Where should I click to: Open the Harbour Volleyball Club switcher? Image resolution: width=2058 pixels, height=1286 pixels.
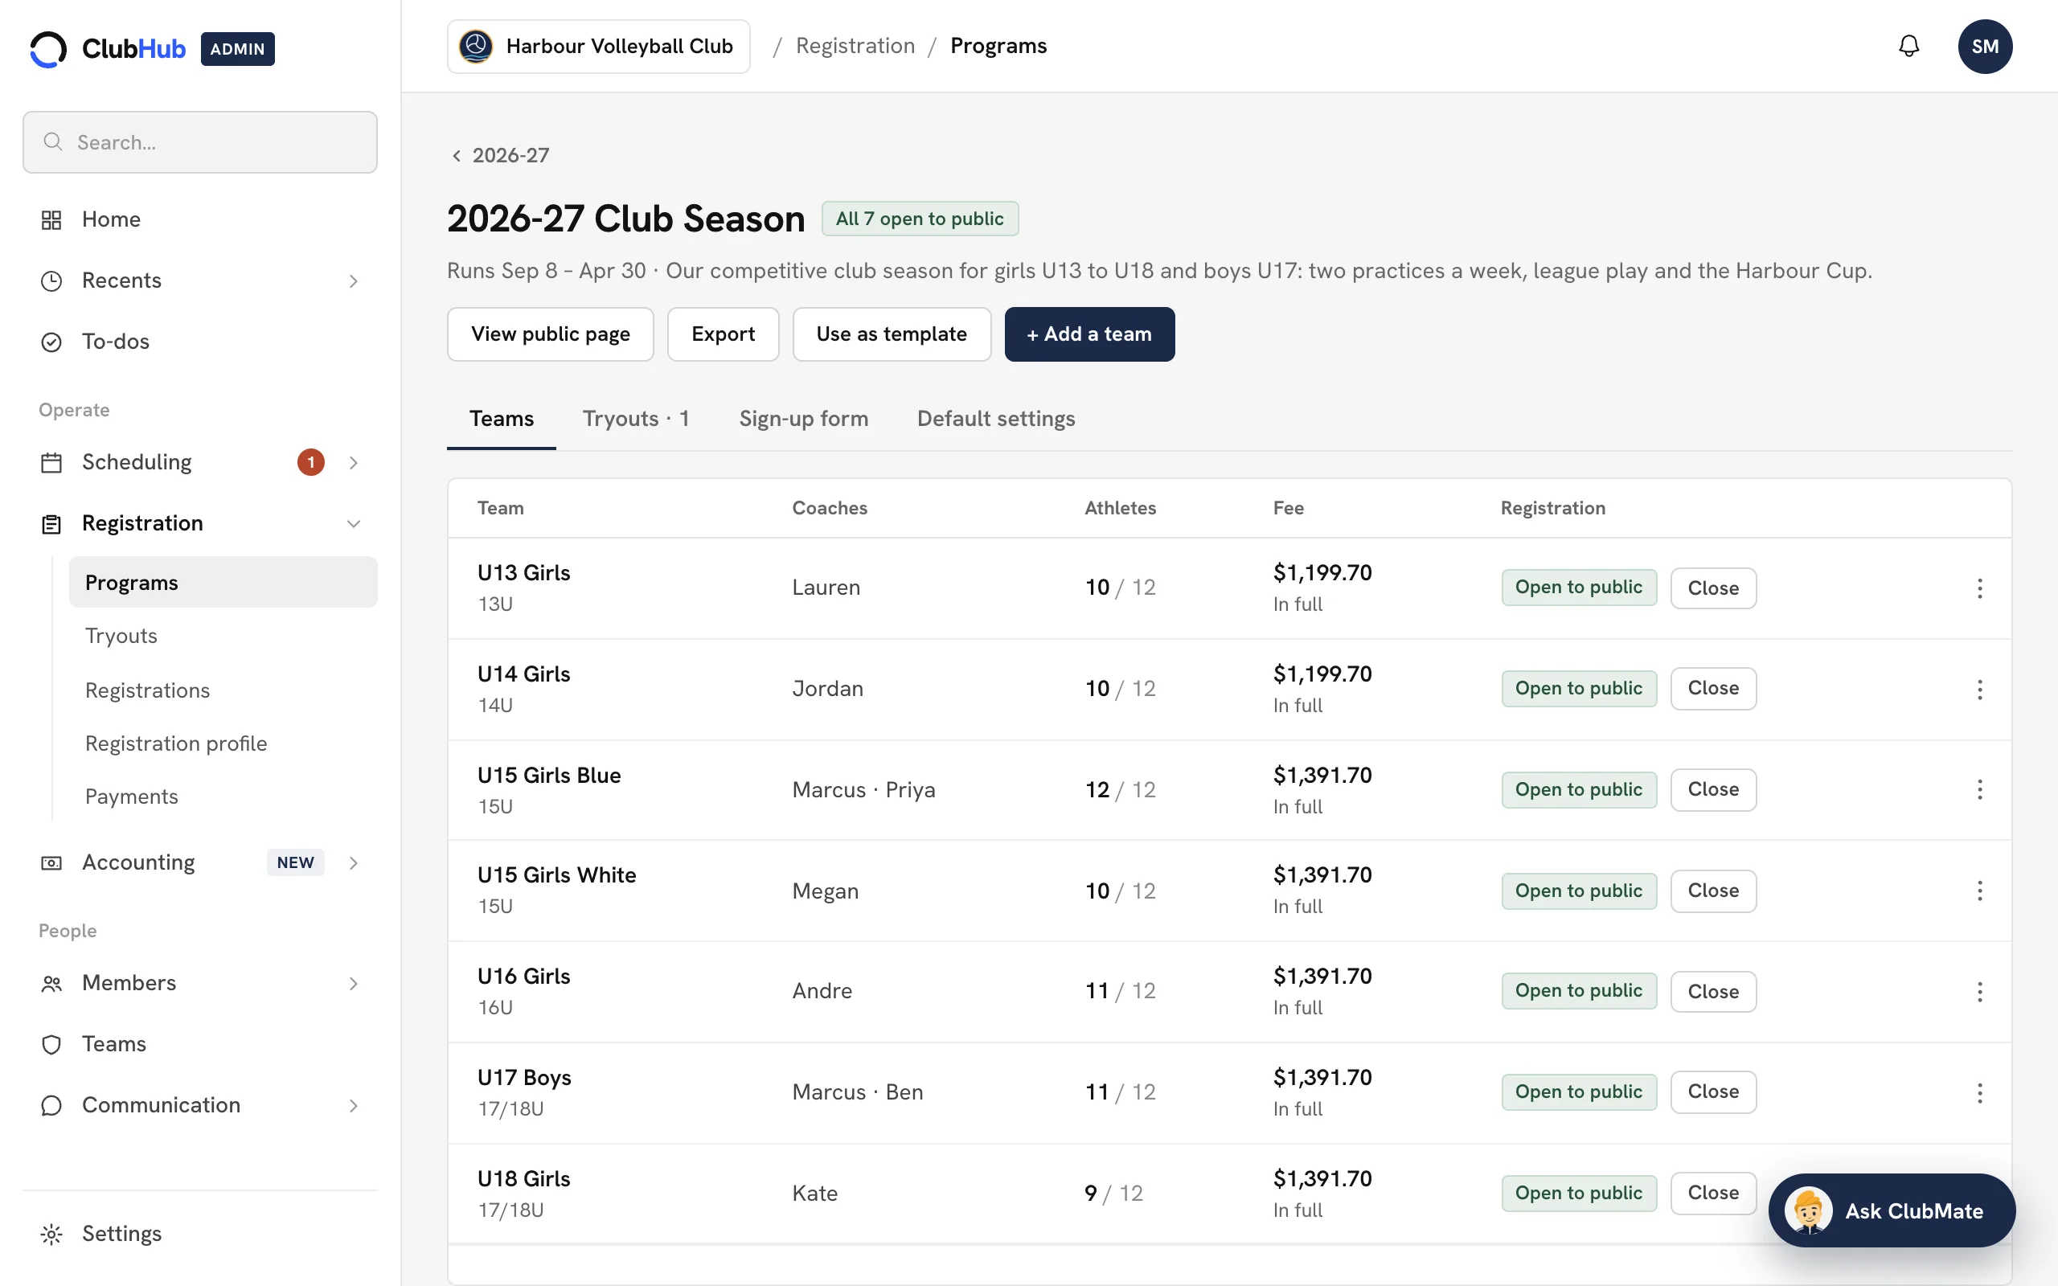tap(599, 46)
